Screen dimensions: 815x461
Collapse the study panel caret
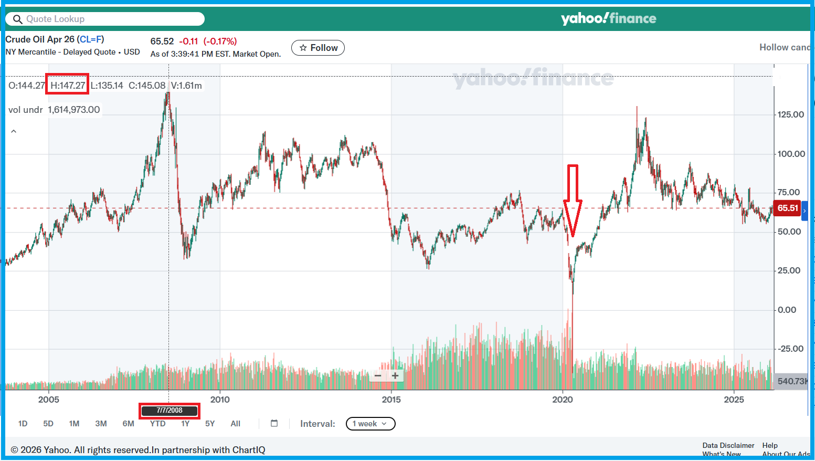click(14, 131)
